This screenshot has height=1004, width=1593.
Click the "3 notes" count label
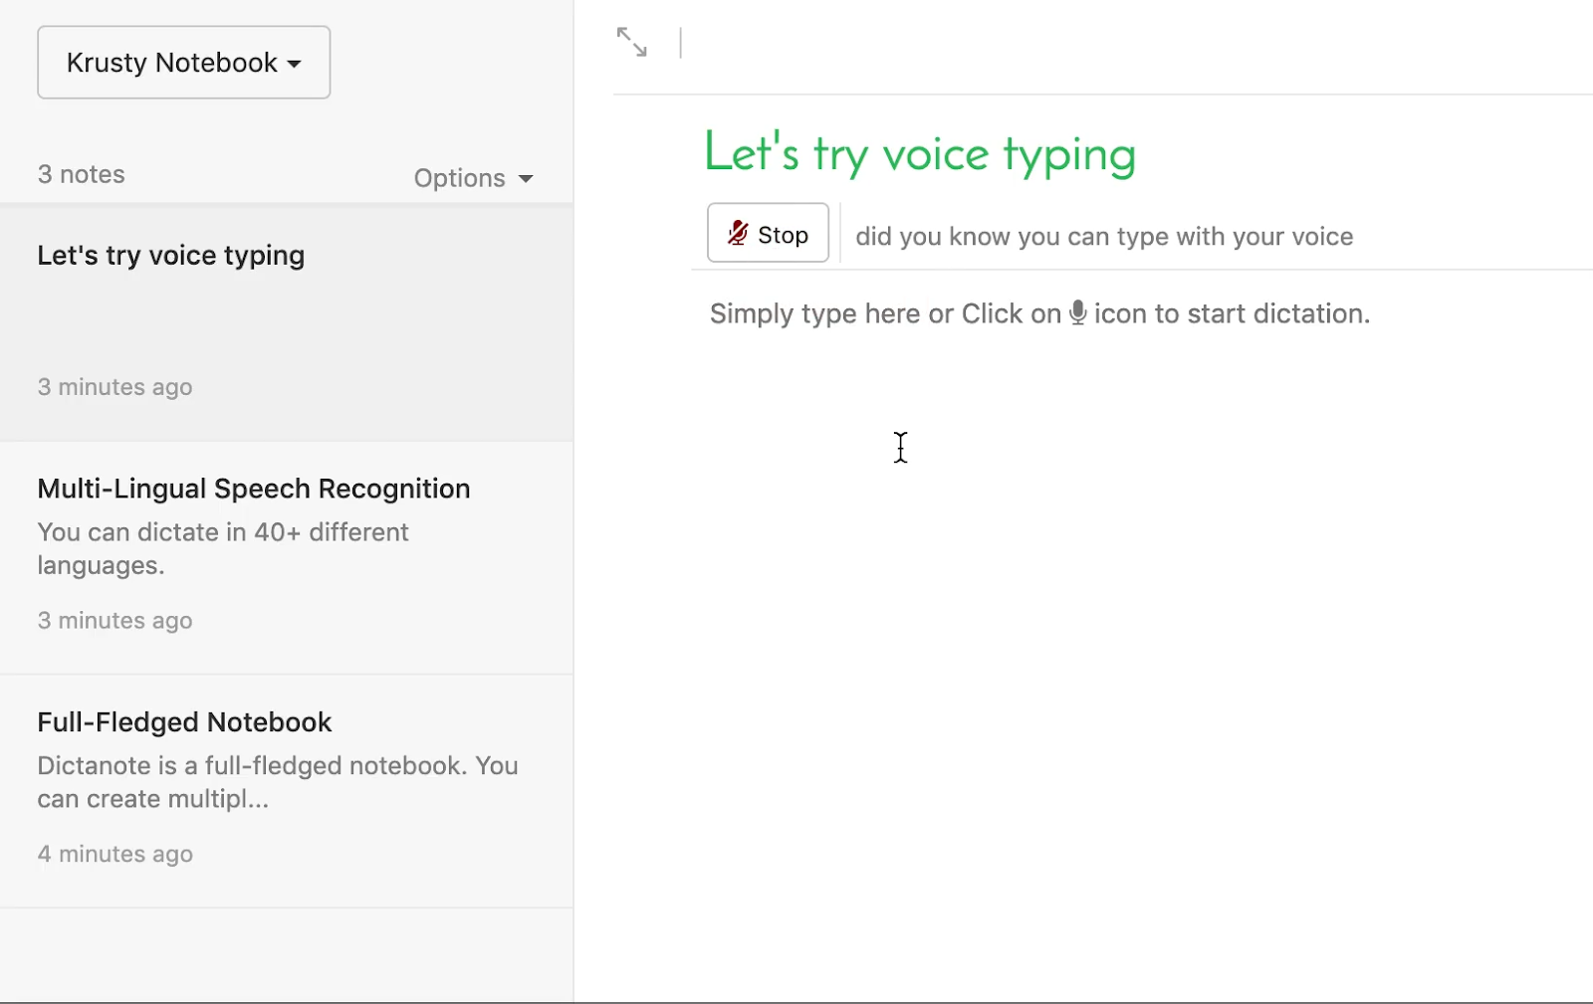point(82,174)
